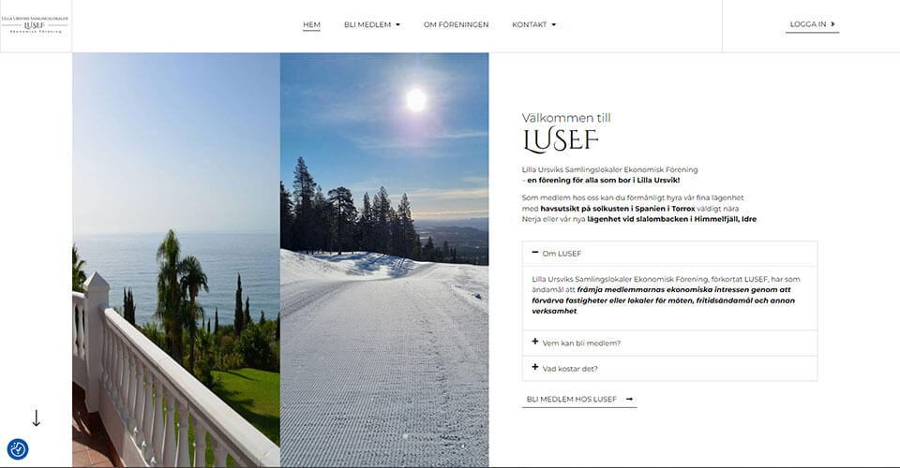Click the LUSEF logo in header
The height and width of the screenshot is (468, 900).
[x=35, y=25]
